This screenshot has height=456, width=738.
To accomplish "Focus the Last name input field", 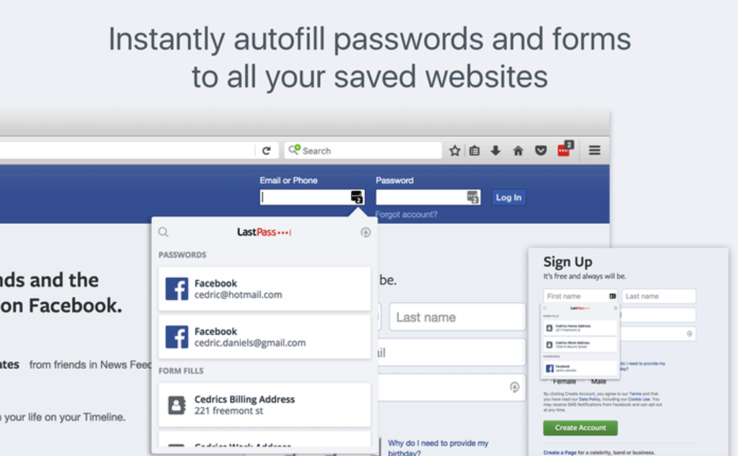I will coord(458,317).
